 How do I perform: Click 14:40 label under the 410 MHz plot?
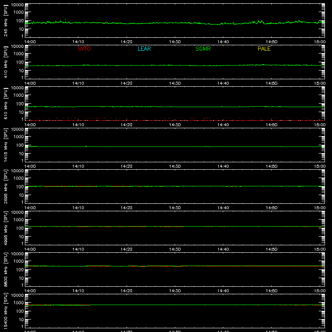(x=223, y=83)
